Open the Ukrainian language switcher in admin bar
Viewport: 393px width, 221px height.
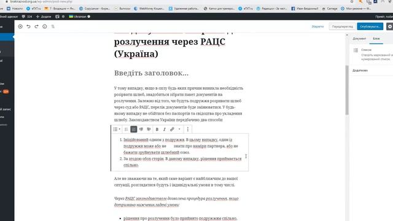[x=79, y=17]
